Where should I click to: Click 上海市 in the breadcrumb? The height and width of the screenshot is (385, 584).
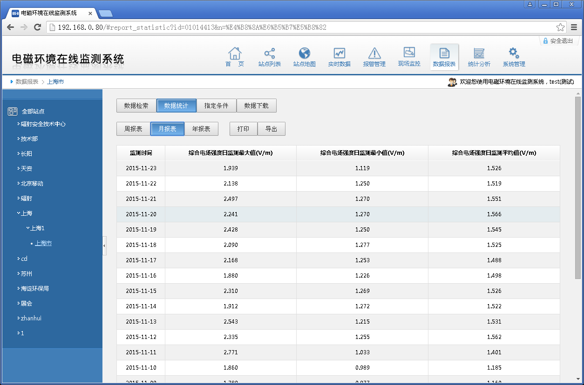(x=55, y=81)
